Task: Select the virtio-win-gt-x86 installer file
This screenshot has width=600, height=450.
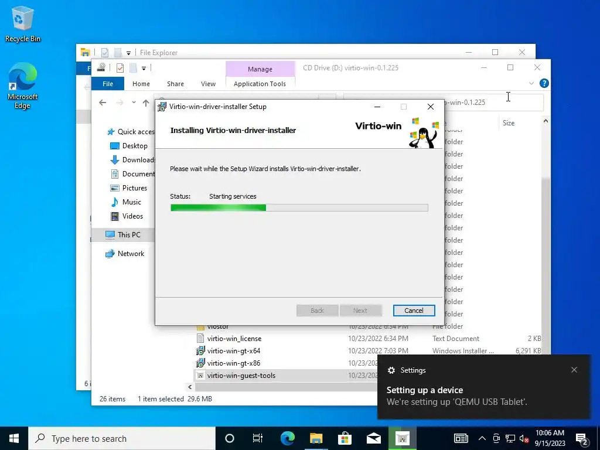Action: 233,363
